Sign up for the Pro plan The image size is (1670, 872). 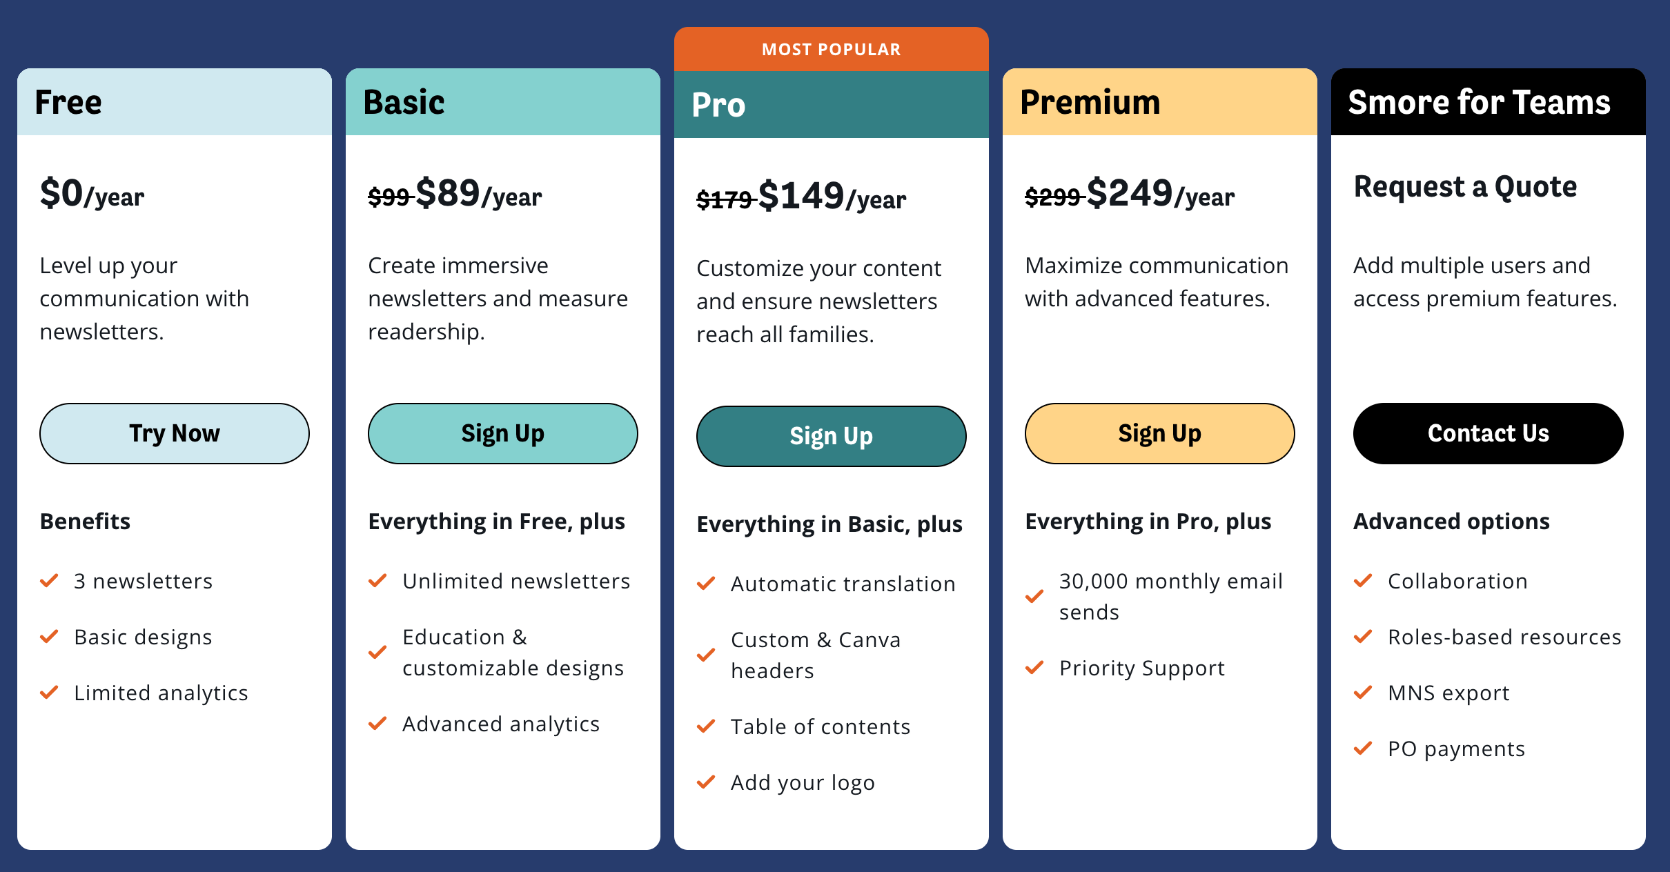[832, 436]
